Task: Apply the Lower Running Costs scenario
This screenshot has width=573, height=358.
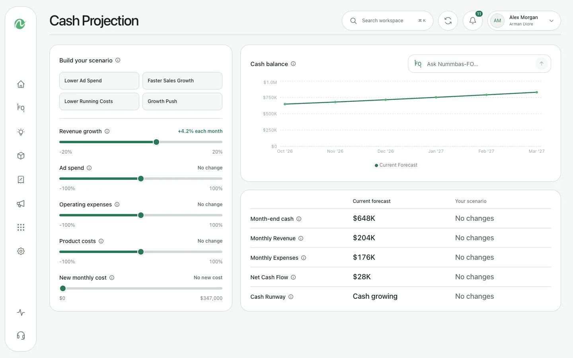Action: pos(99,101)
